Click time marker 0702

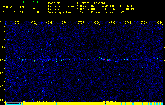click(x=34, y=22)
